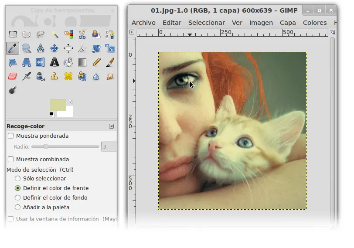Screen dimensions: 354x248
Task: Enable the Muestra combinada checkbox
Action: [10, 160]
